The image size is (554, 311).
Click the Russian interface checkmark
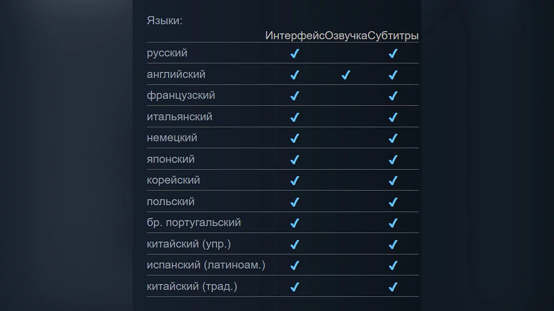pos(295,54)
